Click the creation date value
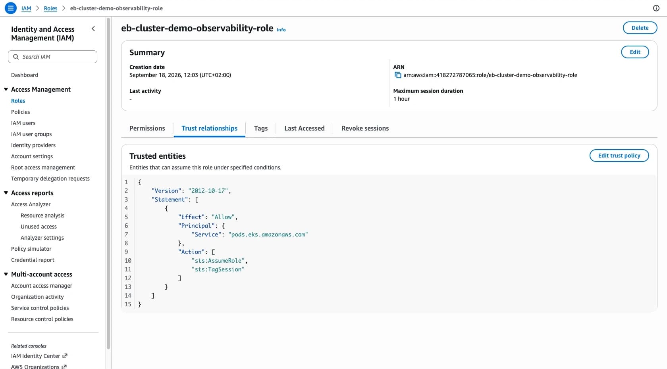Image resolution: width=667 pixels, height=369 pixels. 180,75
